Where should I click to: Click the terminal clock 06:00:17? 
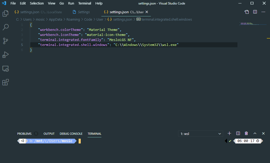point(246,141)
